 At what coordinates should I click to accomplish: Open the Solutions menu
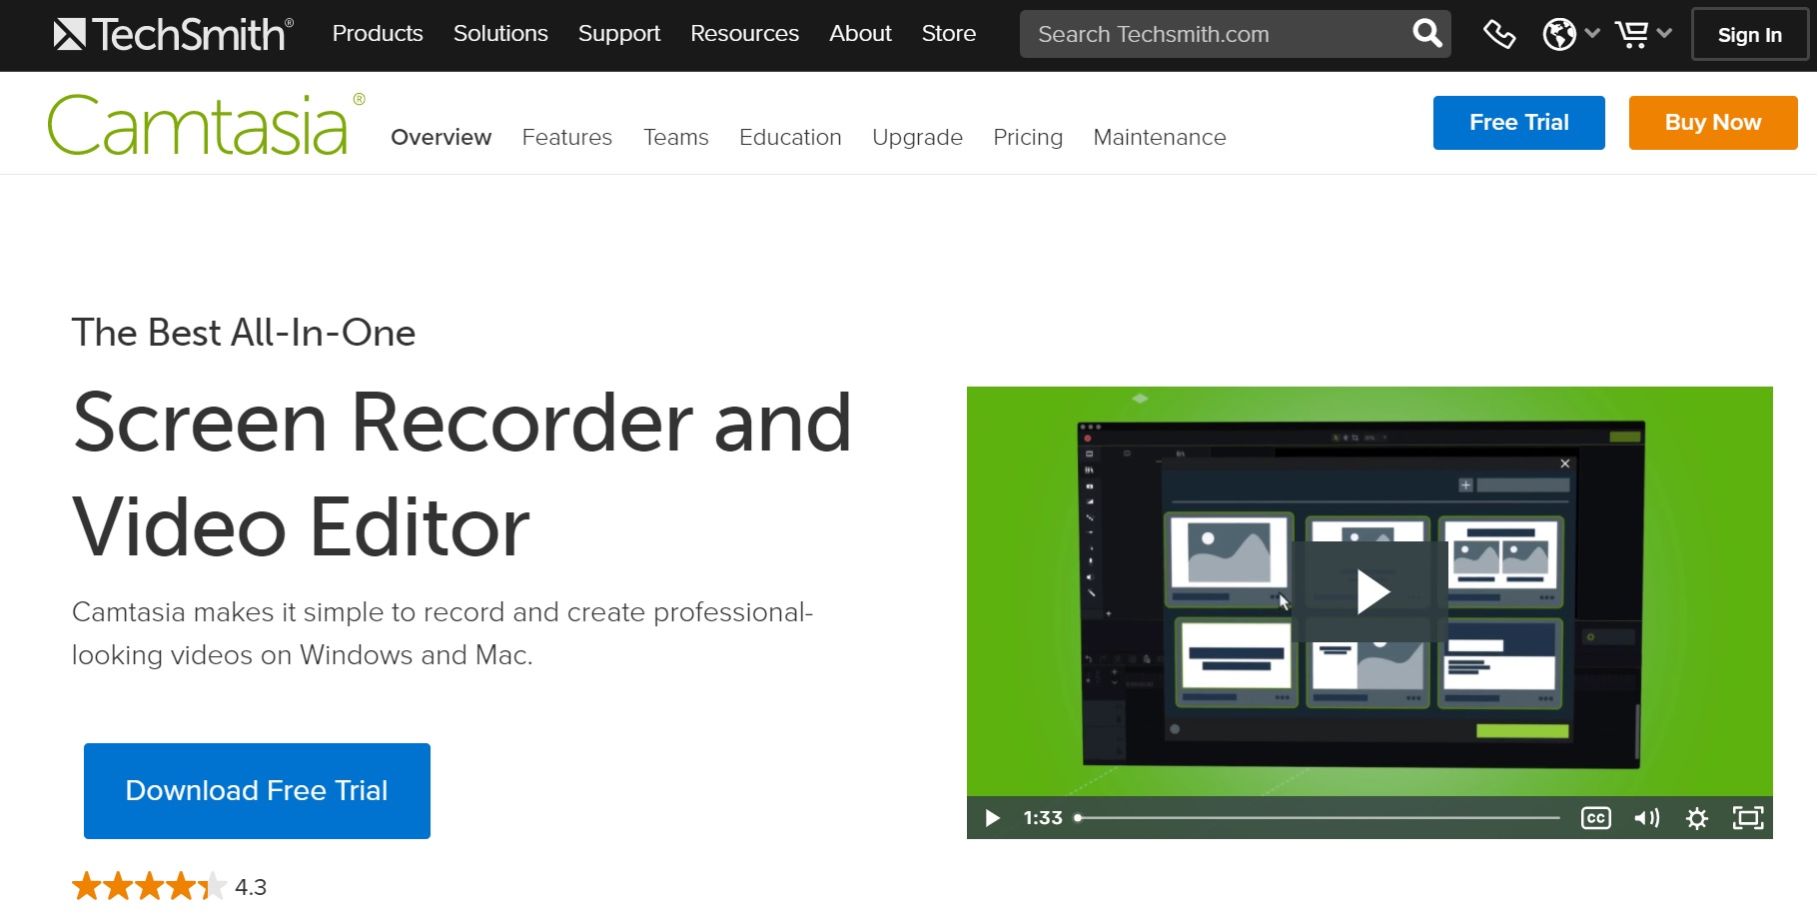[x=500, y=34]
